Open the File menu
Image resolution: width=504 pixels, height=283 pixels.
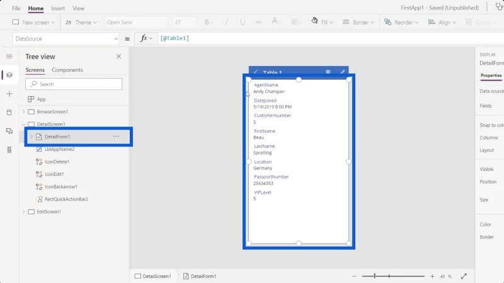16,8
